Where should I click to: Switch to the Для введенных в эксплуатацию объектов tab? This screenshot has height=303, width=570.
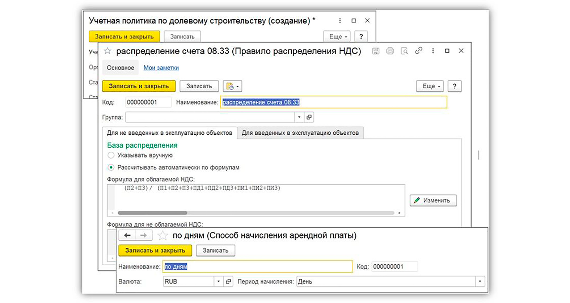tap(300, 133)
